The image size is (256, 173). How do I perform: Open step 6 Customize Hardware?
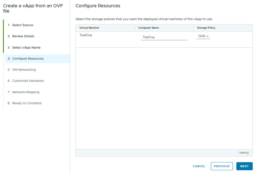[28, 81]
